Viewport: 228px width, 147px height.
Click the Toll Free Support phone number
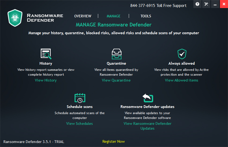[158, 6]
